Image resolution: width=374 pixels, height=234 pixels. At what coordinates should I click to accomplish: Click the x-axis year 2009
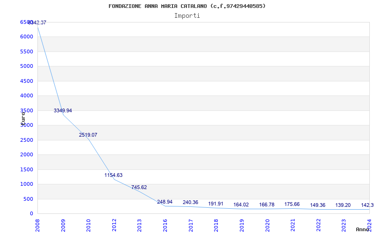click(63, 226)
